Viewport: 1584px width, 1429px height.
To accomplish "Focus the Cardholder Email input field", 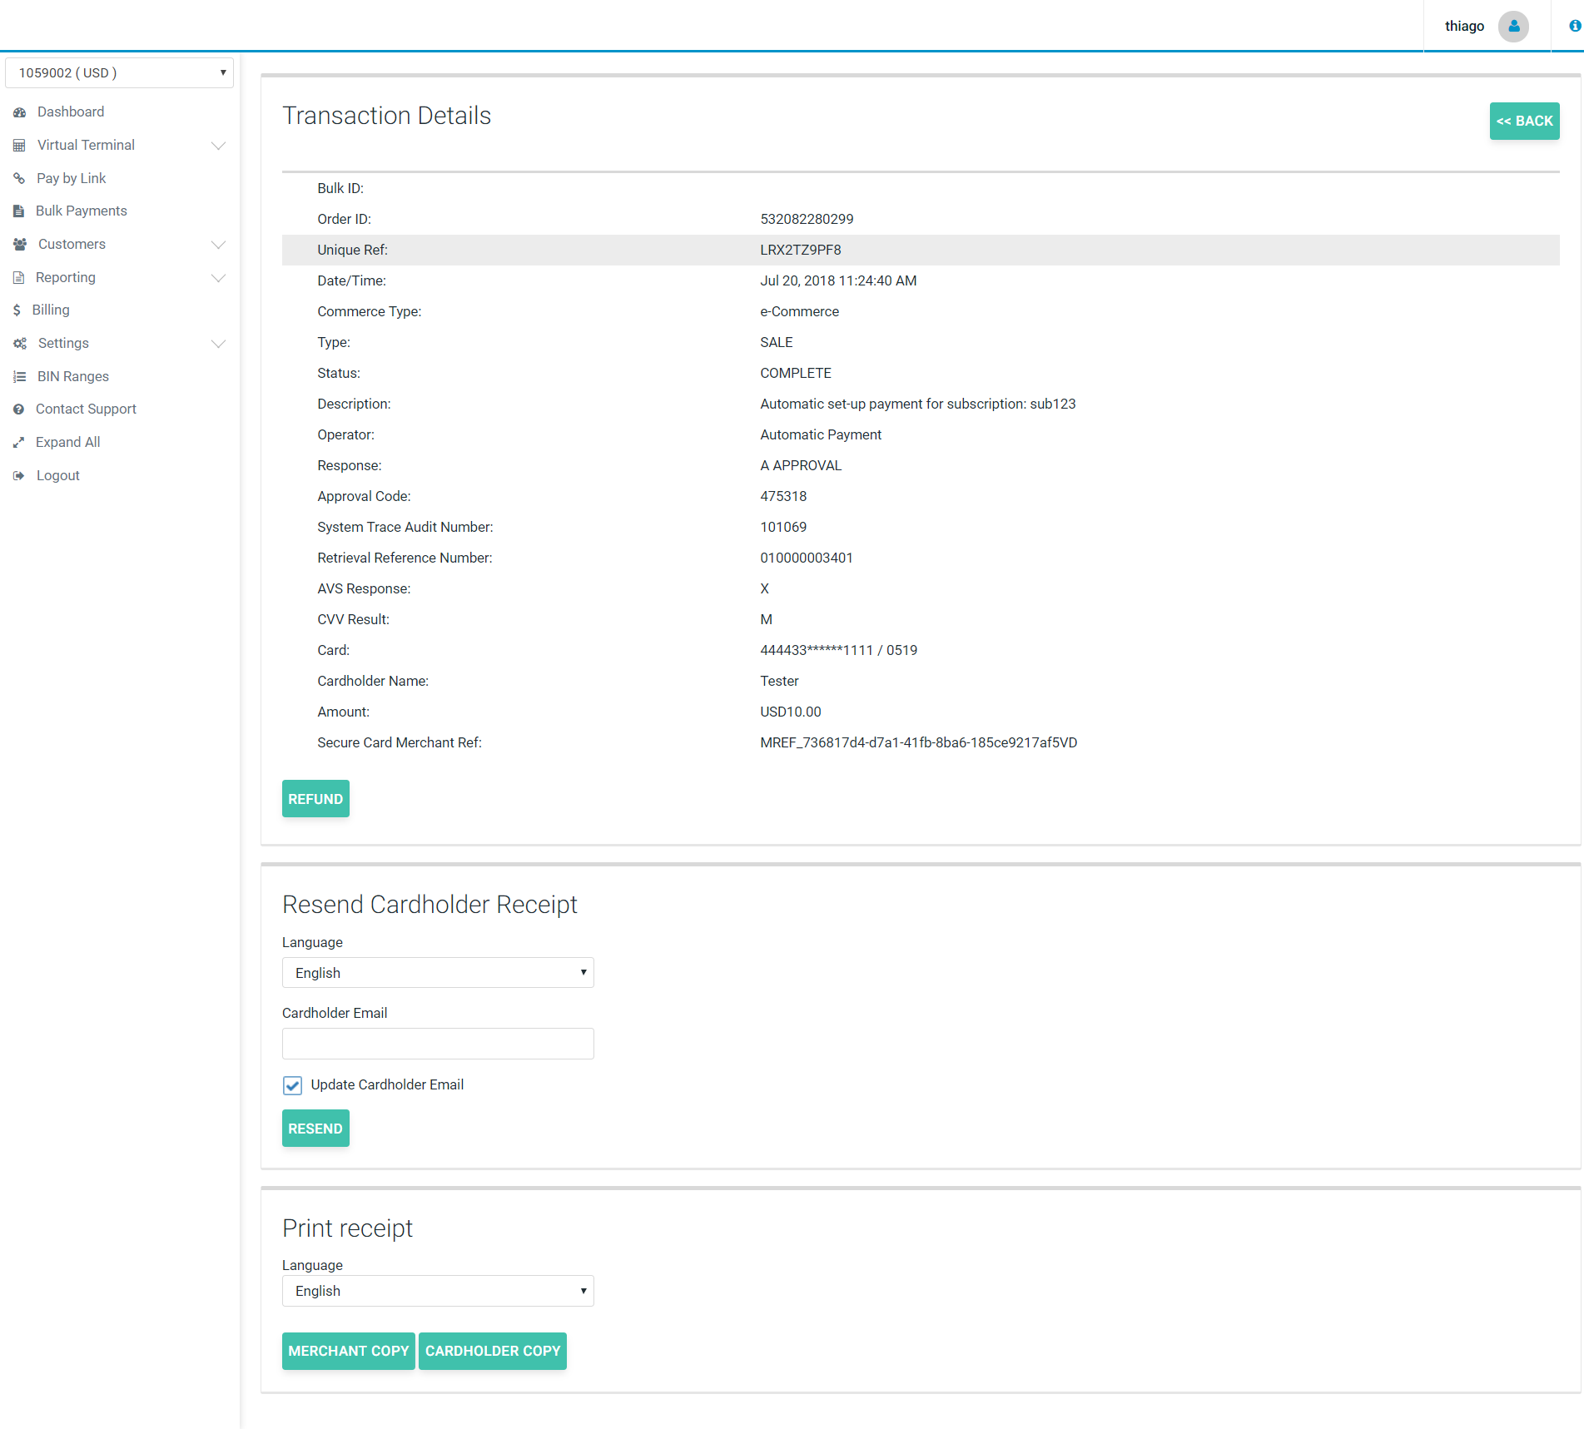I will pos(438,1044).
